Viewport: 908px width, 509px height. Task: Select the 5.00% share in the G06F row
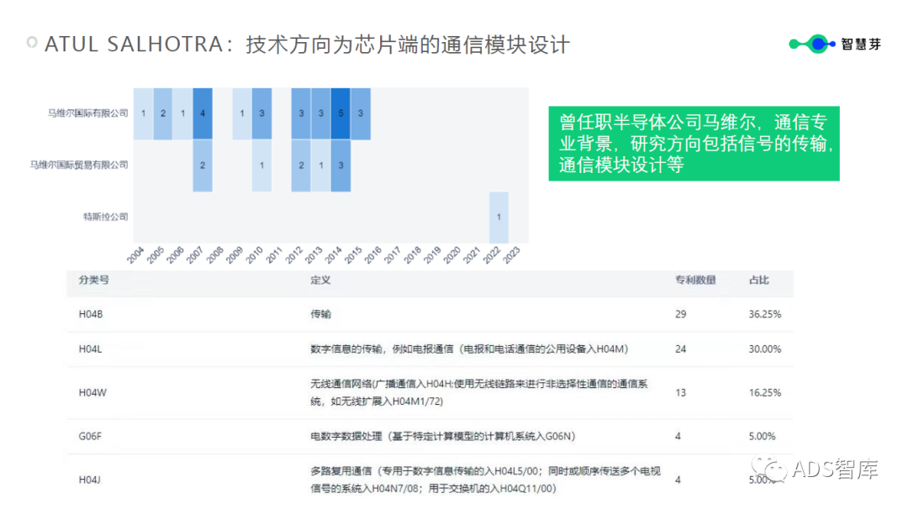pos(762,436)
